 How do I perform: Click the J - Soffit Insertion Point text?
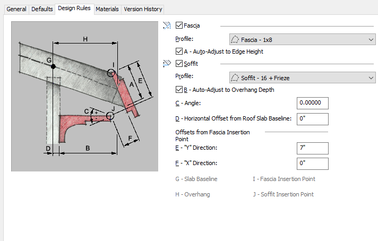click(283, 194)
